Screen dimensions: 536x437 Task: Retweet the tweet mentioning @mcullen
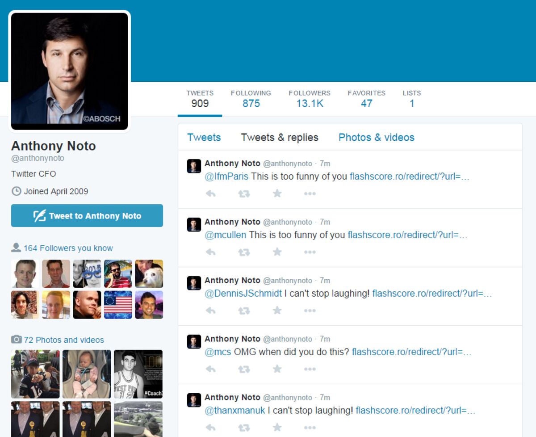(x=244, y=252)
